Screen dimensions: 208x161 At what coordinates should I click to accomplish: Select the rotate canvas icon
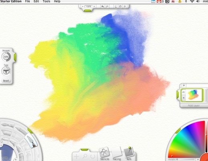(x=93, y=156)
